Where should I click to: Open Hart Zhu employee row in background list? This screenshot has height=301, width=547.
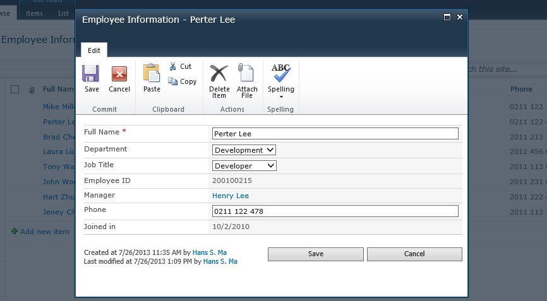click(59, 197)
